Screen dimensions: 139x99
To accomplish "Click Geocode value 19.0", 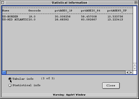I will pyautogui.click(x=32, y=16).
